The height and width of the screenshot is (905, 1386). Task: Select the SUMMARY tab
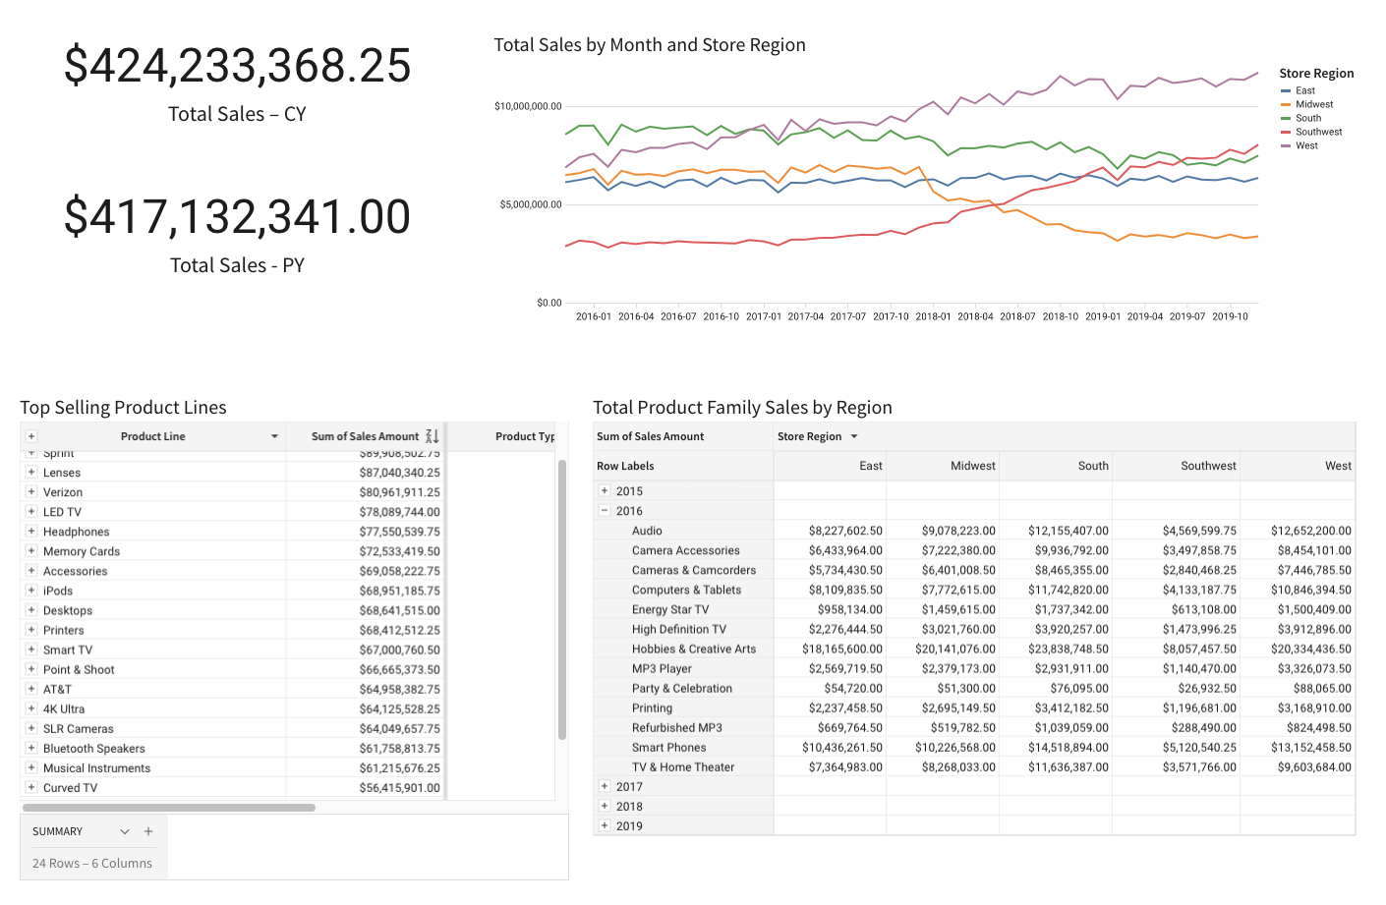[58, 831]
